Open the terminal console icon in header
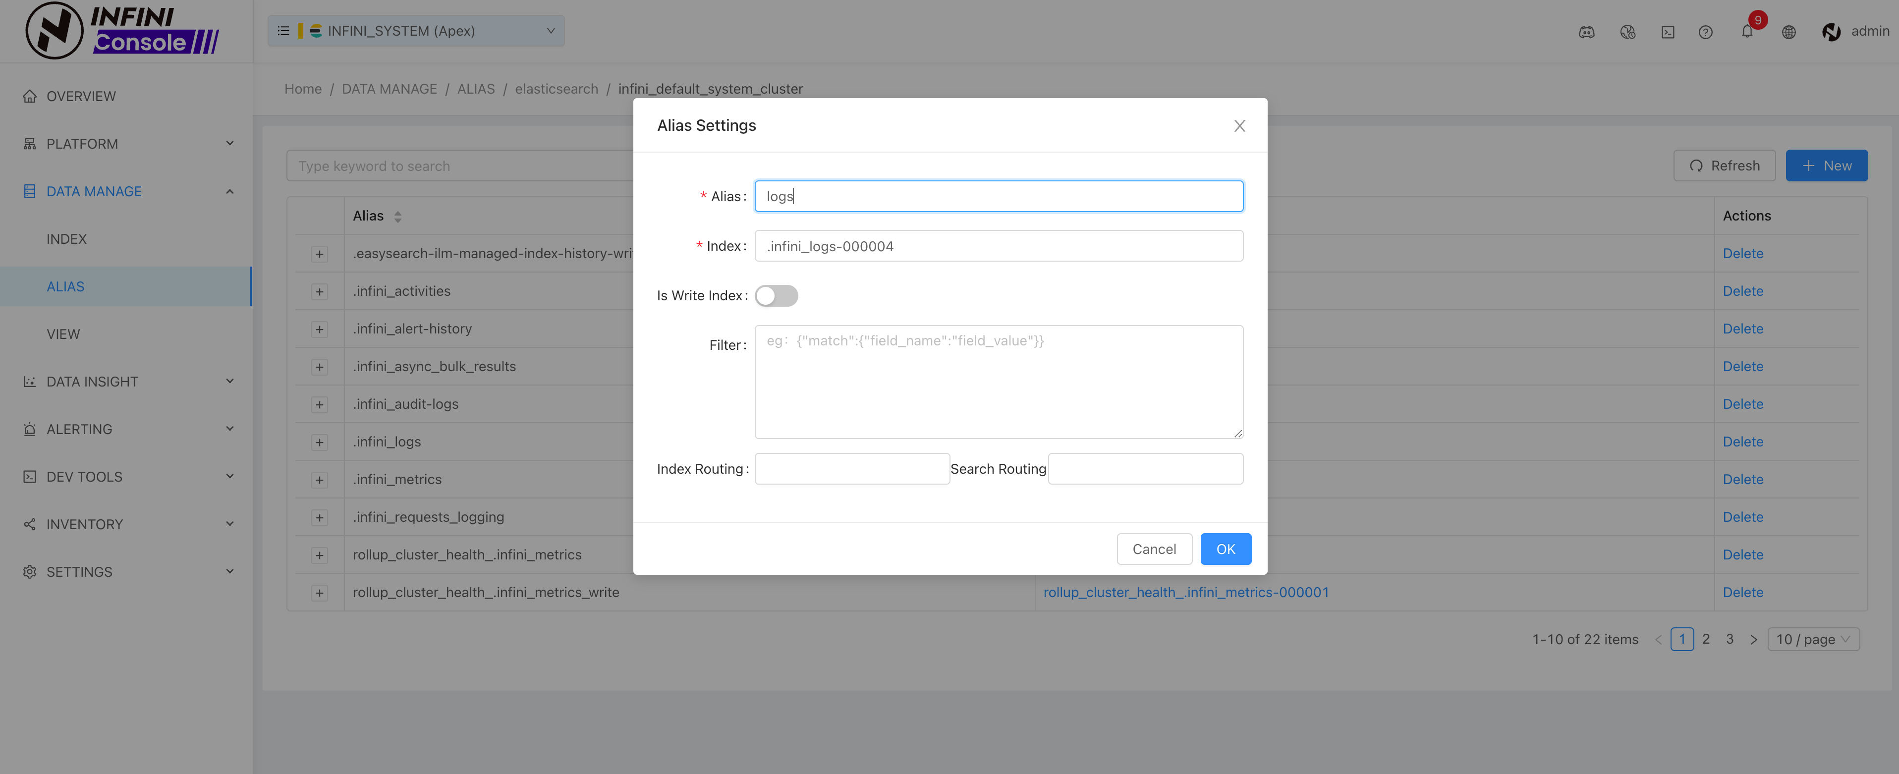This screenshot has width=1899, height=774. [1668, 32]
